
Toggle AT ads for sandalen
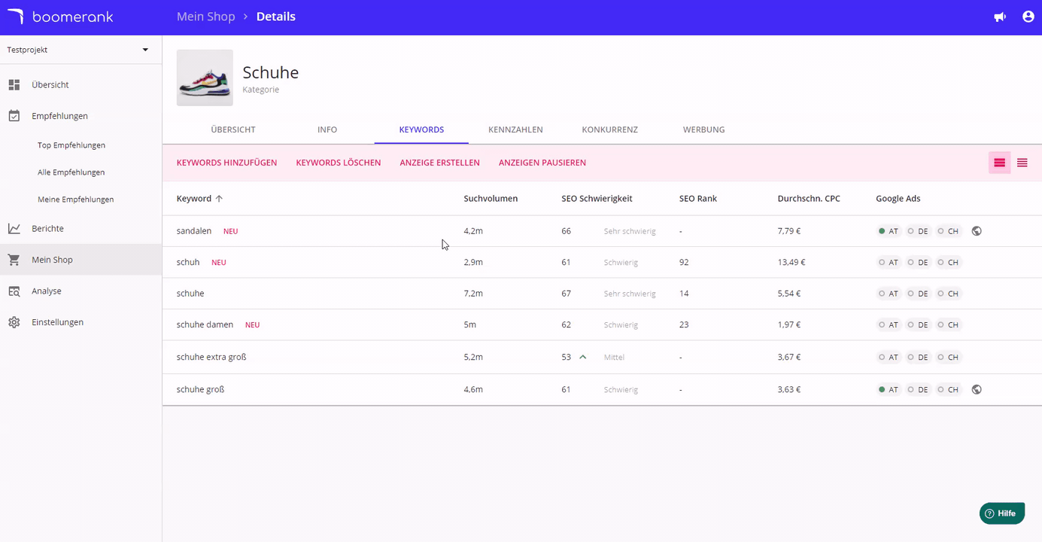[889, 231]
